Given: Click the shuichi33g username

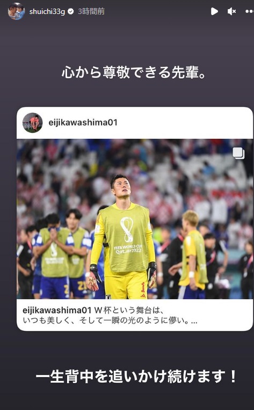Looking at the screenshot, I should coord(47,11).
